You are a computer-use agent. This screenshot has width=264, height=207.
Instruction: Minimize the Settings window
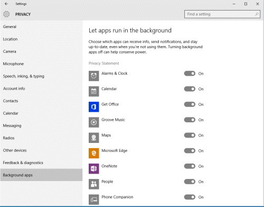(234, 4)
